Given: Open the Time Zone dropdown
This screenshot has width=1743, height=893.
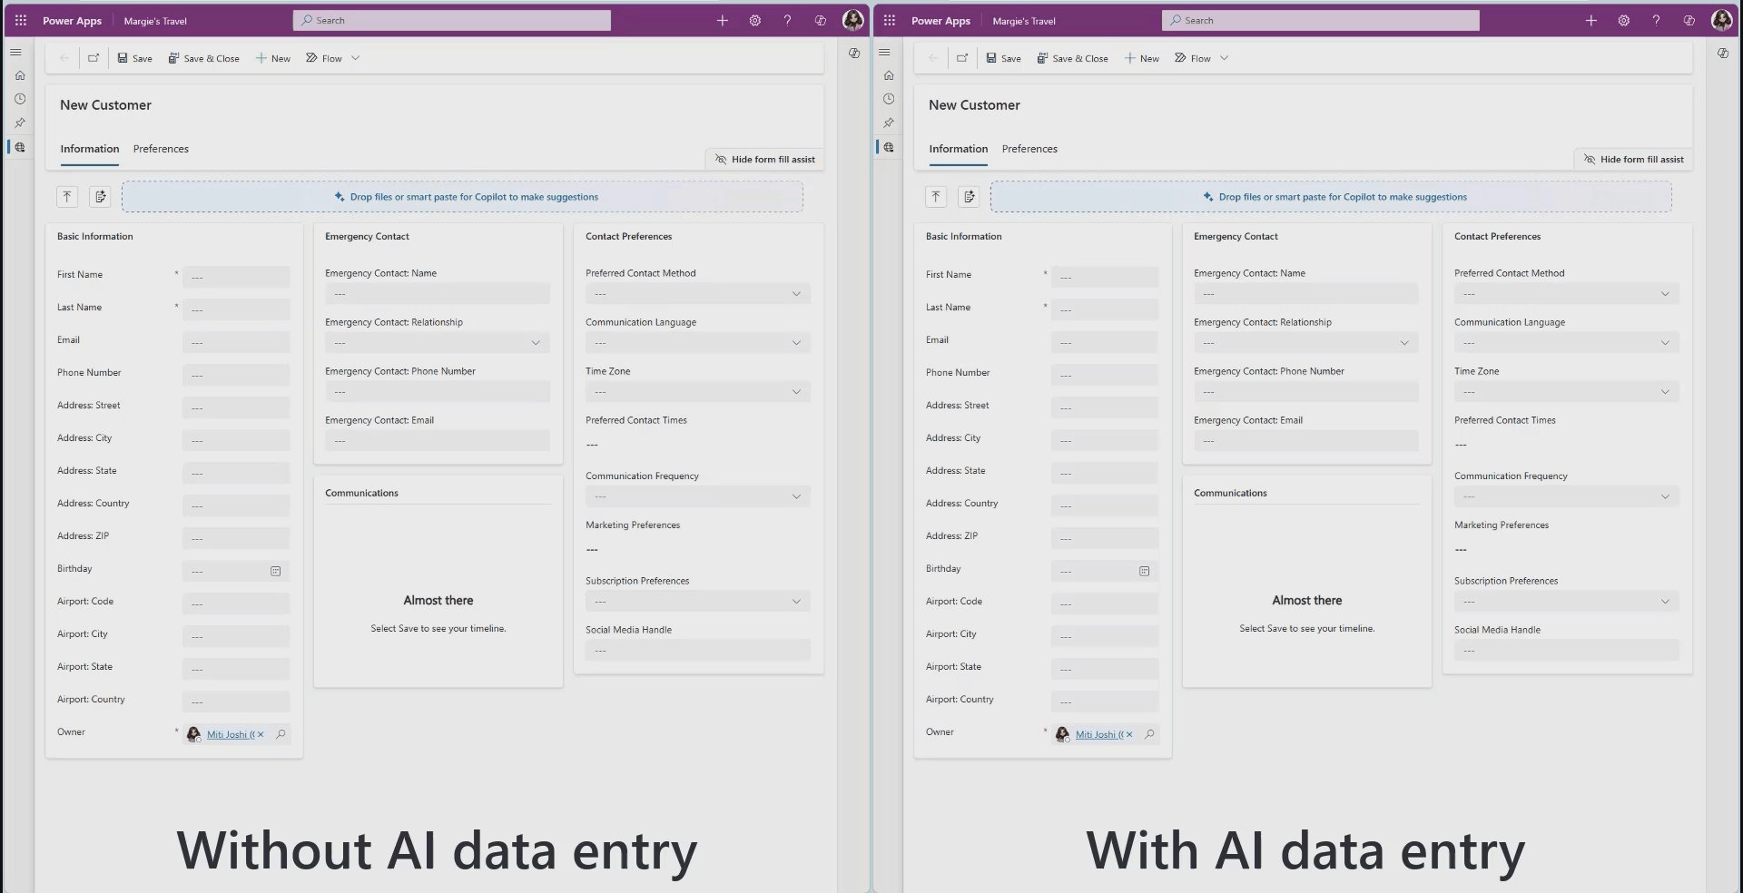Looking at the screenshot, I should pos(795,391).
